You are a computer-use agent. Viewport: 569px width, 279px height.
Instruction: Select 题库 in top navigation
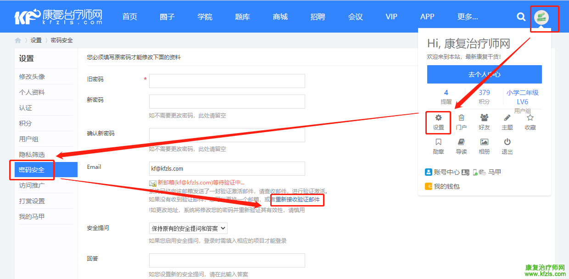(x=242, y=17)
